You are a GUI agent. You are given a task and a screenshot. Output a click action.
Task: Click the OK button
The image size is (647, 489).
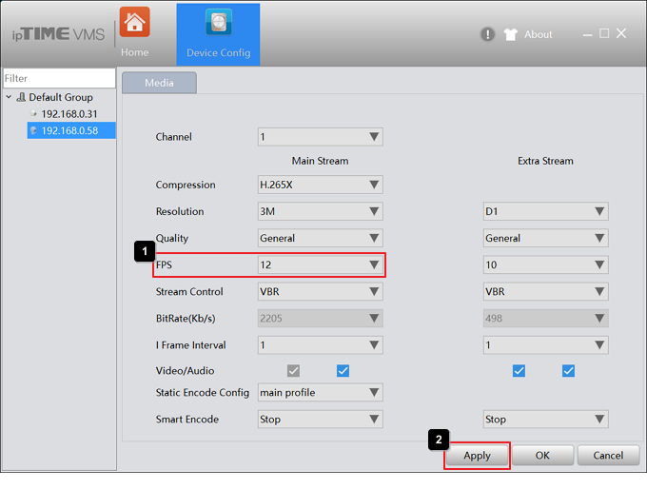(542, 456)
